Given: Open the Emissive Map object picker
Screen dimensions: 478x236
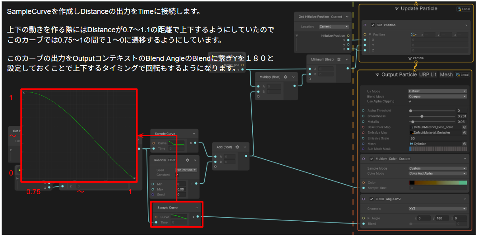Looking at the screenshot, I should point(464,133).
